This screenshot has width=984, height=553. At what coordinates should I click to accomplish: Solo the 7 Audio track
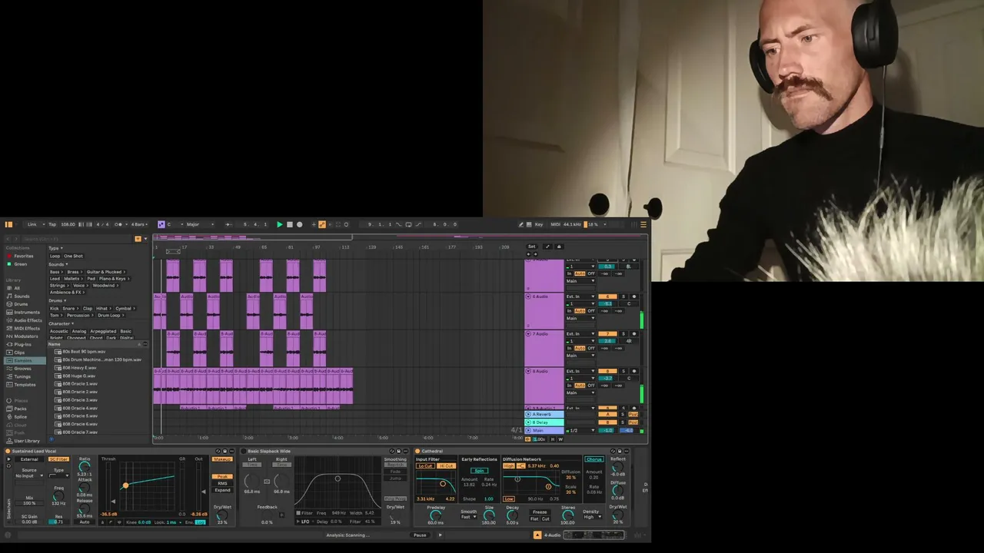tap(623, 334)
